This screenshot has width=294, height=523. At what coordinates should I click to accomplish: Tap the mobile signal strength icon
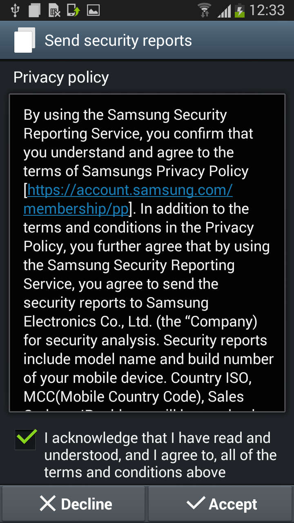point(224,10)
